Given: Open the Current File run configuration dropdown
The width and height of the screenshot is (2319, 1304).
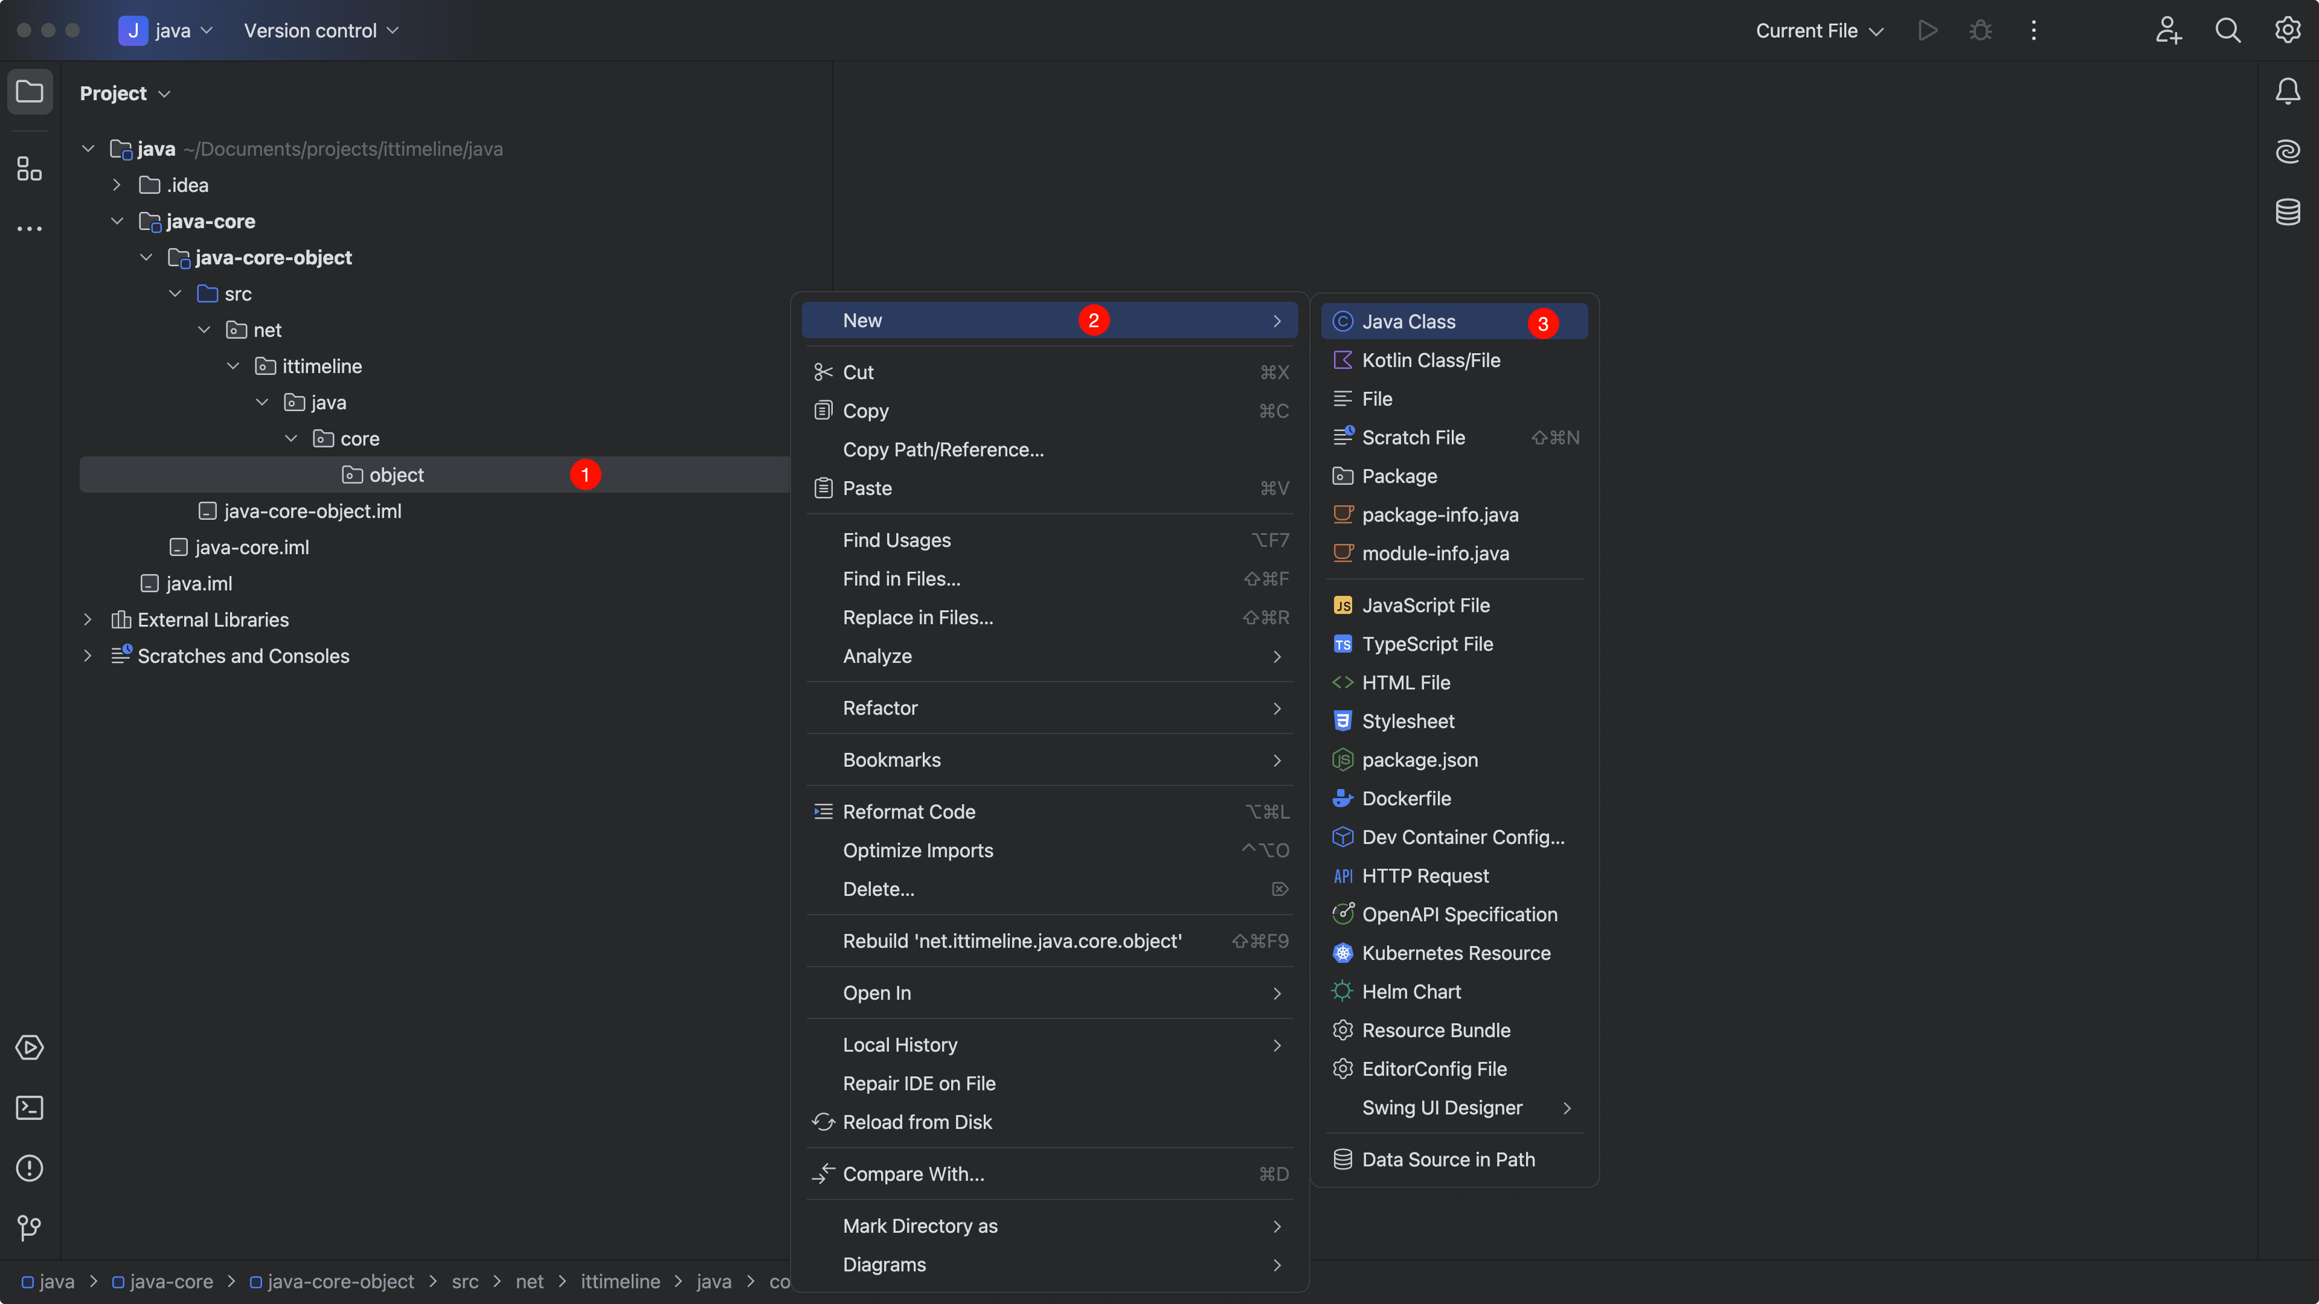Looking at the screenshot, I should [1818, 31].
